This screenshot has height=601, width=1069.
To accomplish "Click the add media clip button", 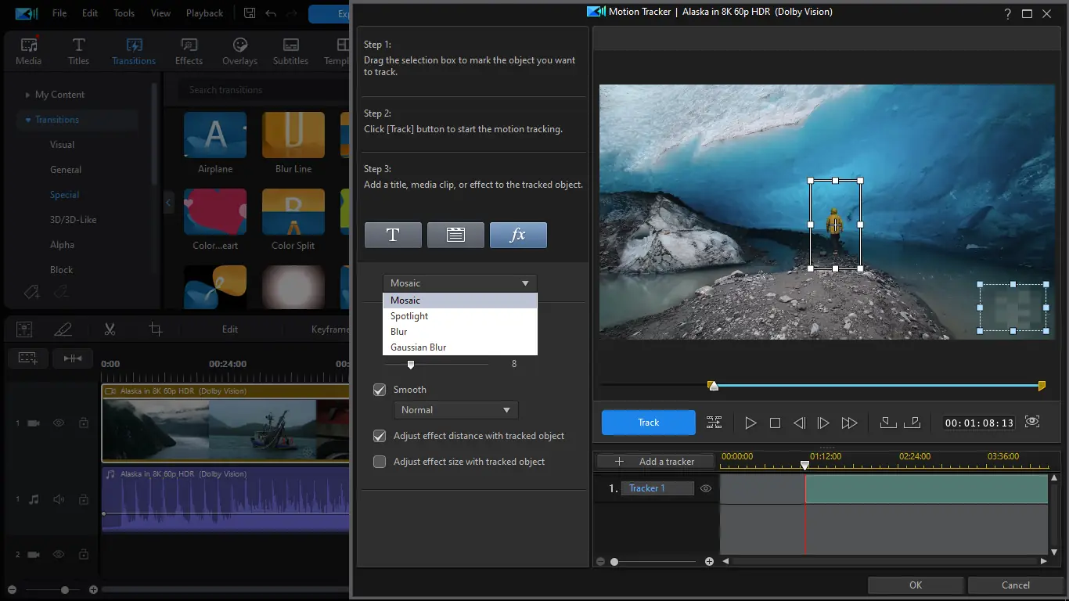I will [x=455, y=235].
